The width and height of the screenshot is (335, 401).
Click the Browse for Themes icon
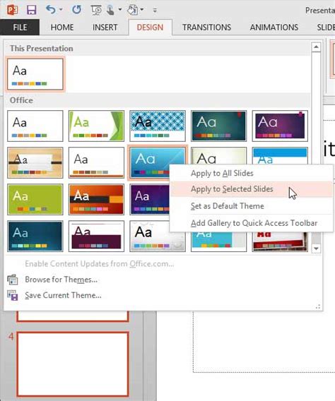point(13,280)
